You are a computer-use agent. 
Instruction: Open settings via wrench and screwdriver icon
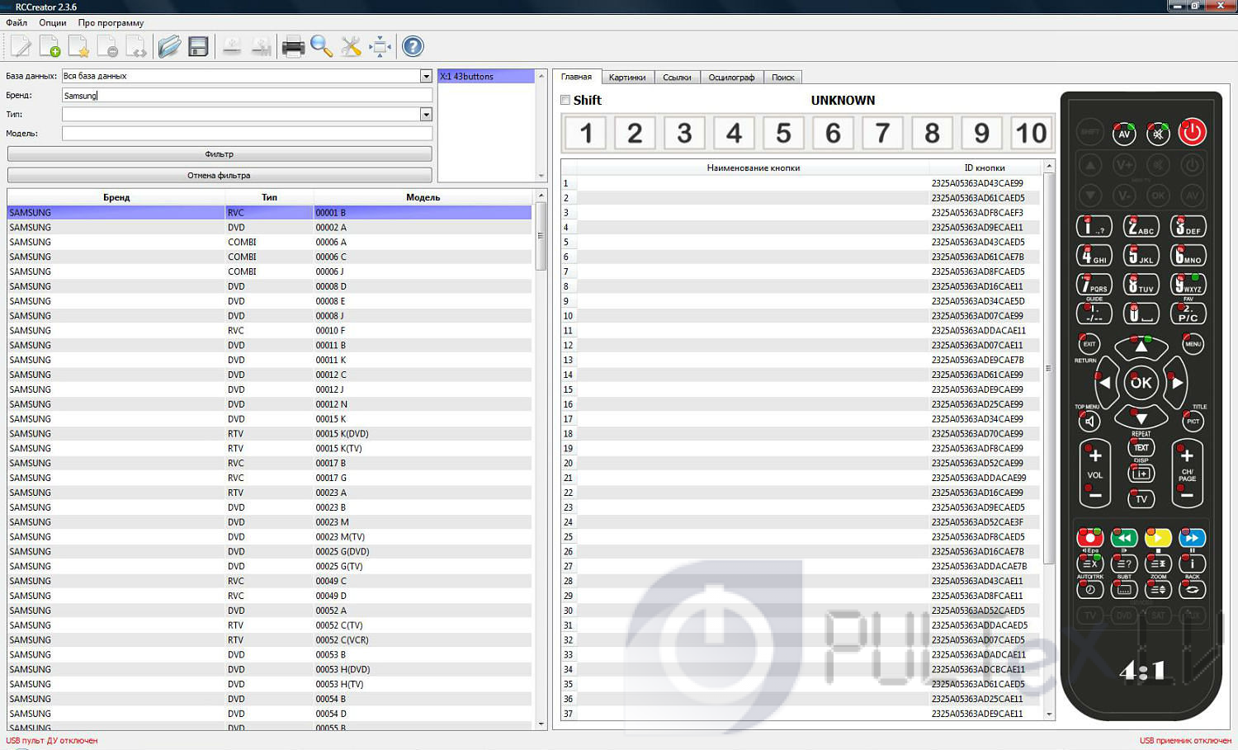tap(351, 47)
